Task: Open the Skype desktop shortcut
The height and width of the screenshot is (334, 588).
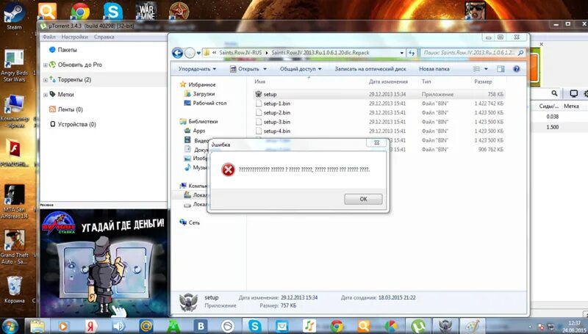Action: click(x=113, y=11)
